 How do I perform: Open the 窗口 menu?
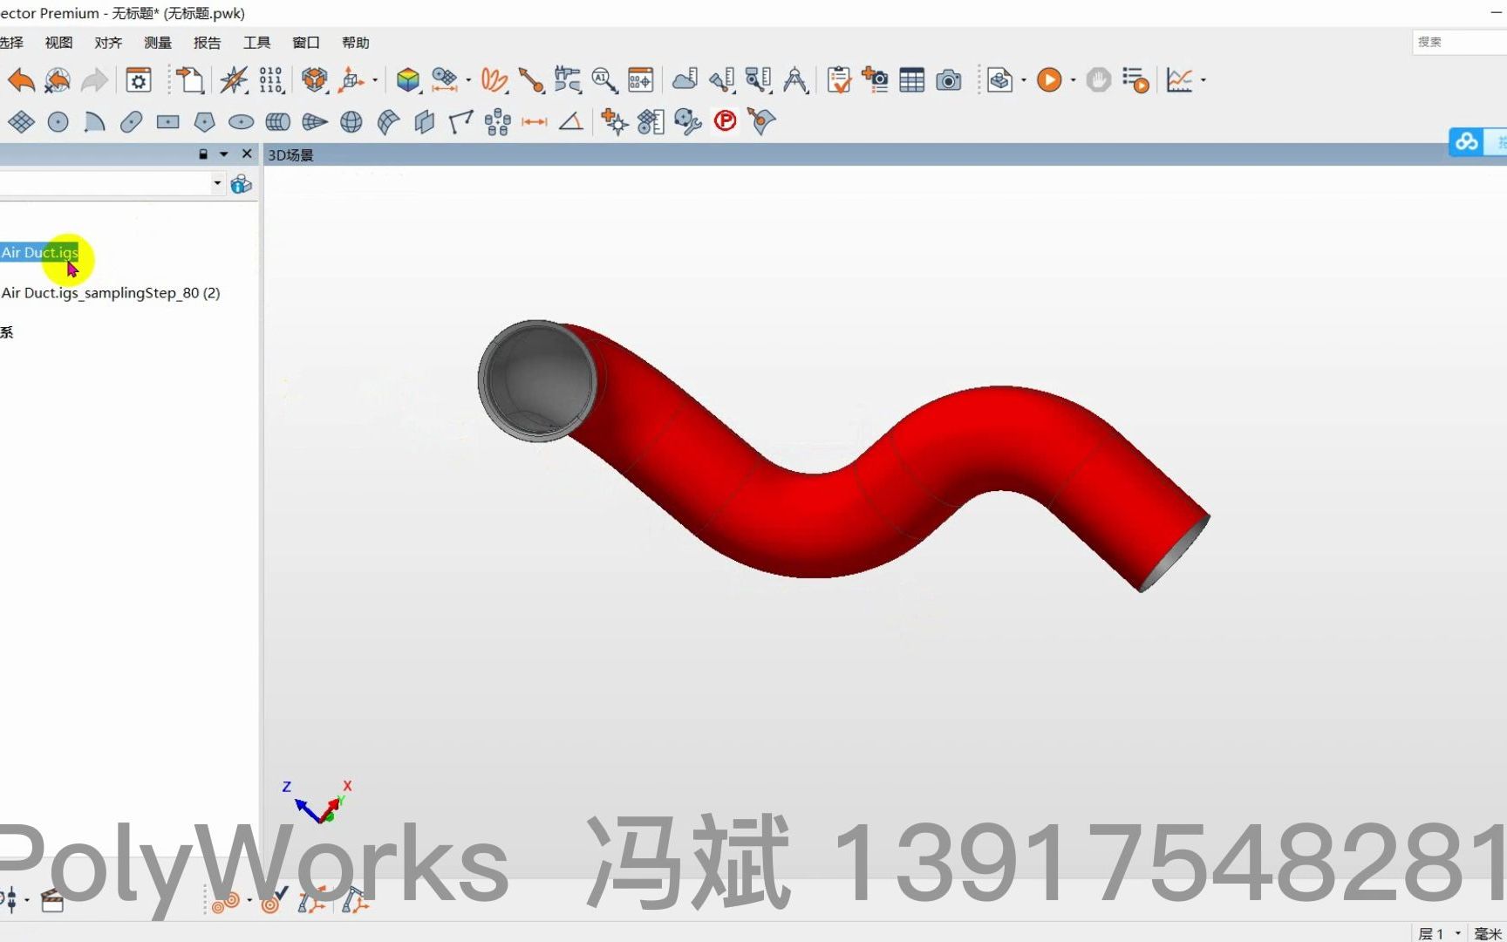306,43
